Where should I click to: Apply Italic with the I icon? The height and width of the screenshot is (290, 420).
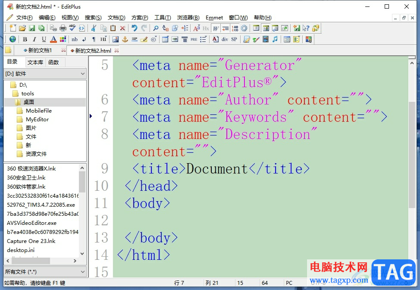(x=34, y=39)
